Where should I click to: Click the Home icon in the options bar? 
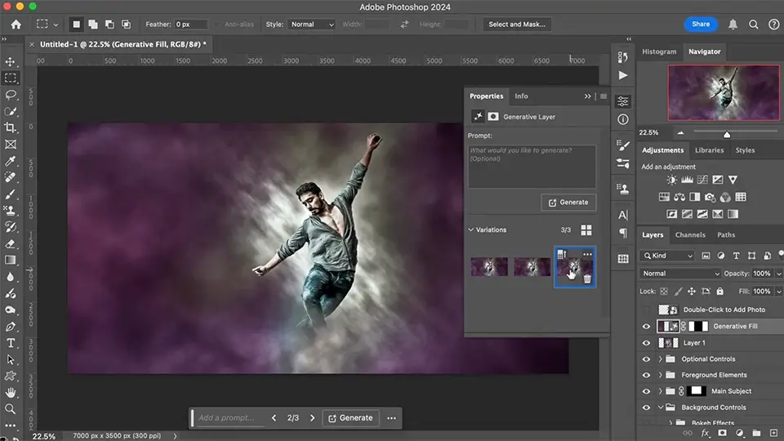(x=16, y=24)
